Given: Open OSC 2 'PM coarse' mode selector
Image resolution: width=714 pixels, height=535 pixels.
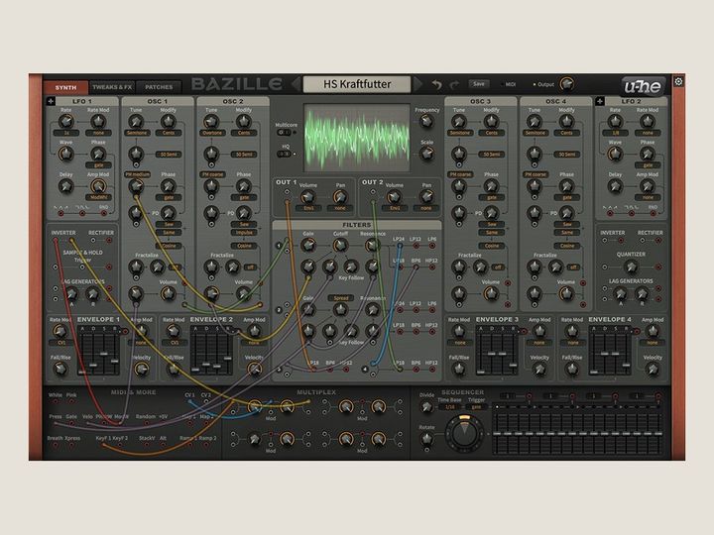Looking at the screenshot, I should pyautogui.click(x=212, y=174).
